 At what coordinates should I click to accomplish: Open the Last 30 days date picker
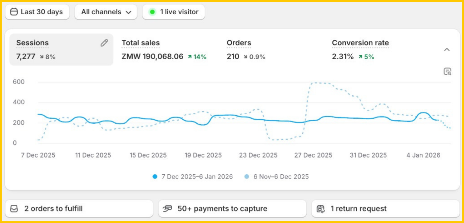(37, 12)
